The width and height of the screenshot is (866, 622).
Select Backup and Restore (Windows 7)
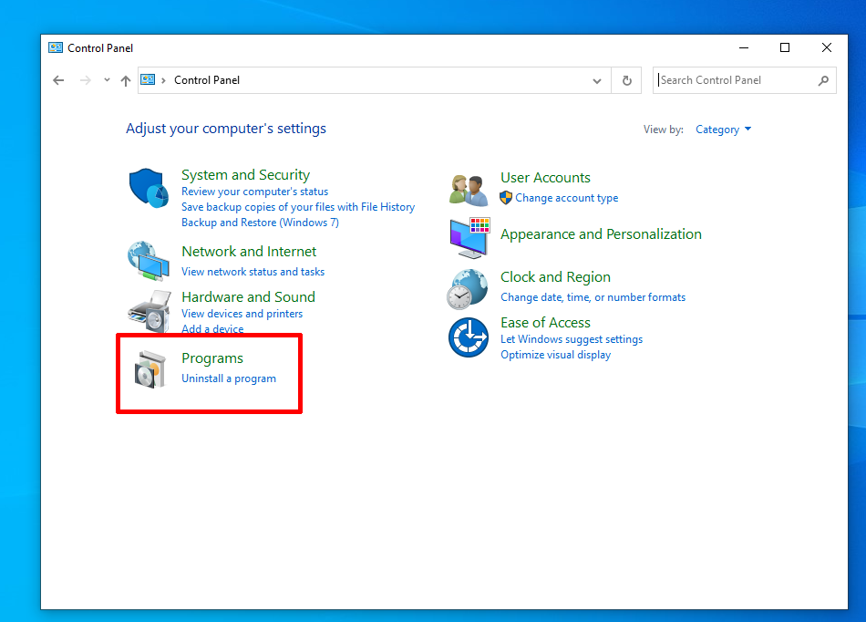pyautogui.click(x=260, y=222)
